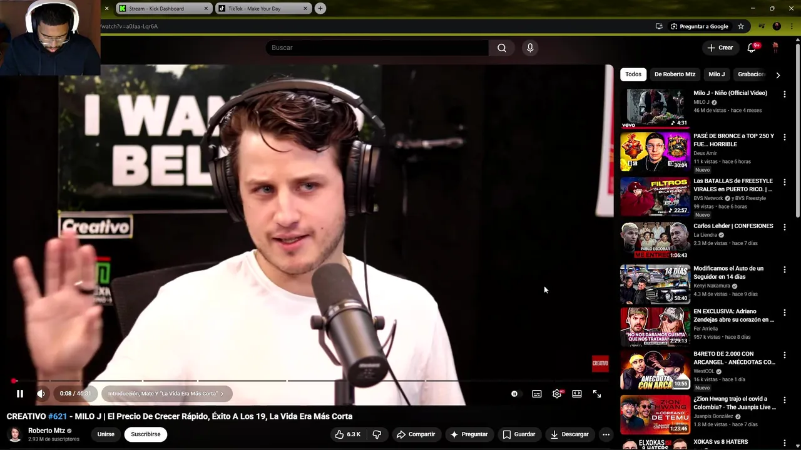801x450 pixels.
Task: Dislike the video
Action: click(377, 434)
